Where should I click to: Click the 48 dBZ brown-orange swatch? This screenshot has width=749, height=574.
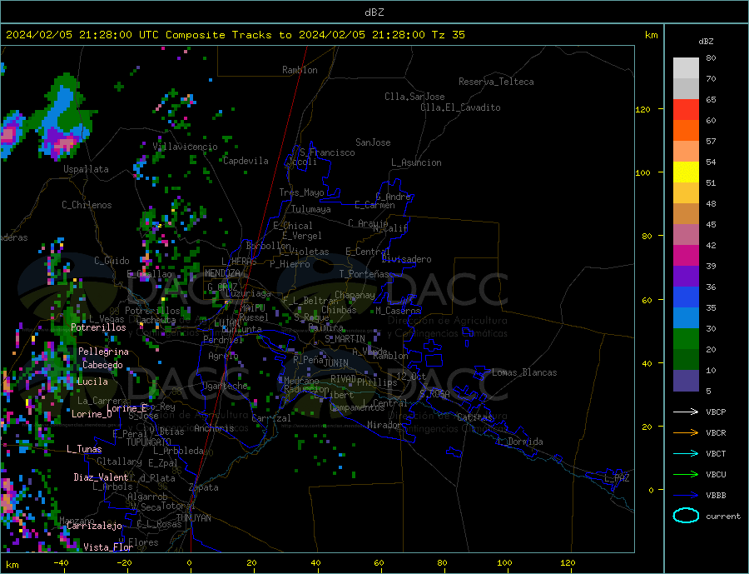(x=686, y=213)
